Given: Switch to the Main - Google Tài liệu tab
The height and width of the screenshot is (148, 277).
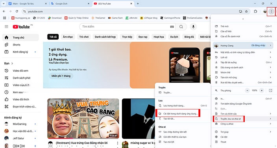Looking at the screenshot, I should click(28, 4).
